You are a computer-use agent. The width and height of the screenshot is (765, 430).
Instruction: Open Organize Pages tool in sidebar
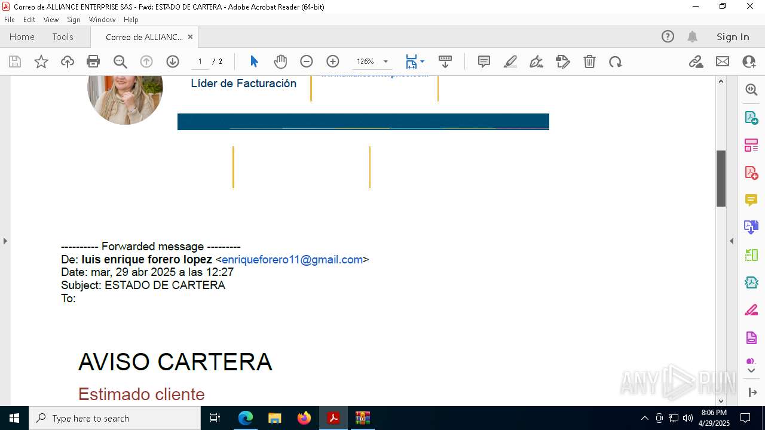(751, 145)
